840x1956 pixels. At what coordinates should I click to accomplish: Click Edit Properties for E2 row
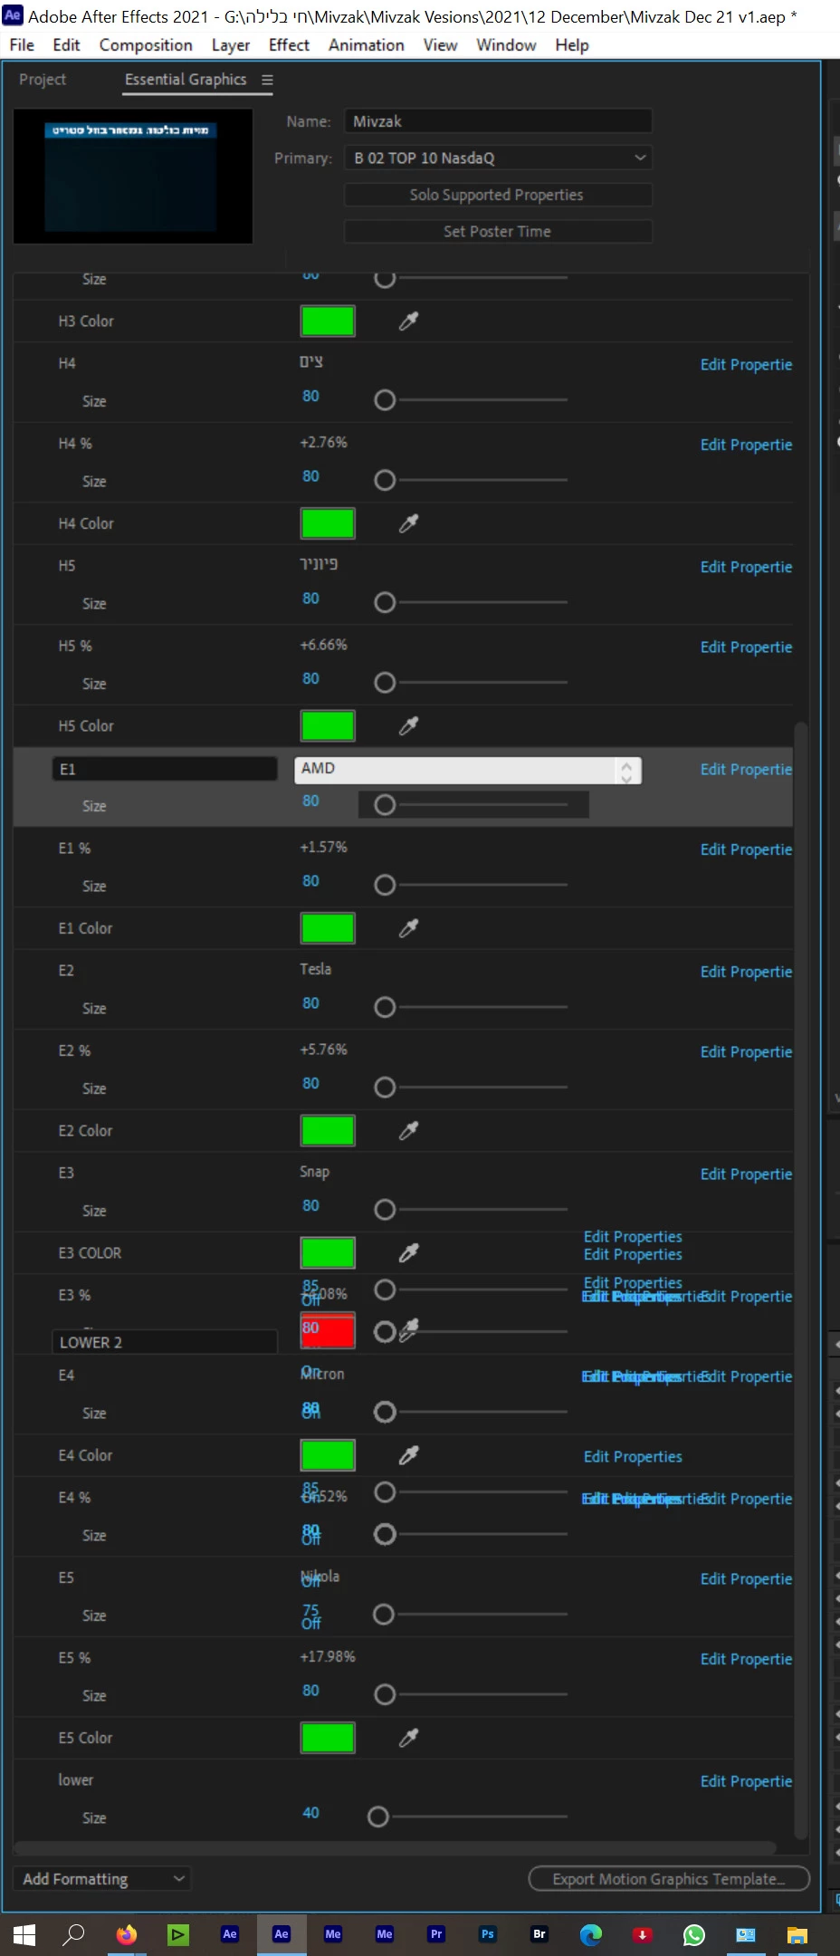(746, 972)
